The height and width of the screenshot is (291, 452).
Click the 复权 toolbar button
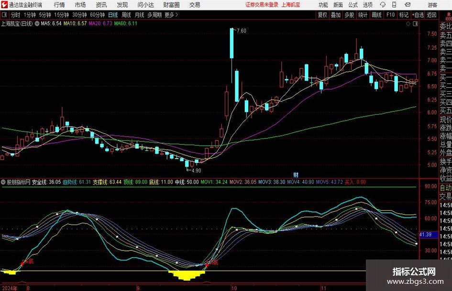tap(322, 15)
